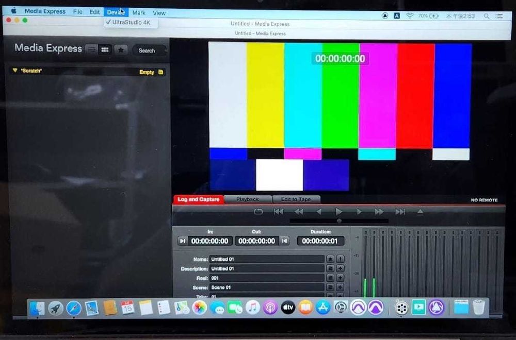Enable audio channel 3 meter toggle
The image size is (516, 340).
click(383, 232)
